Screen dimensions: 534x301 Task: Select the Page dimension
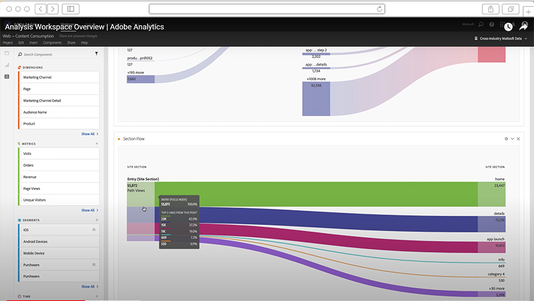tap(58, 89)
